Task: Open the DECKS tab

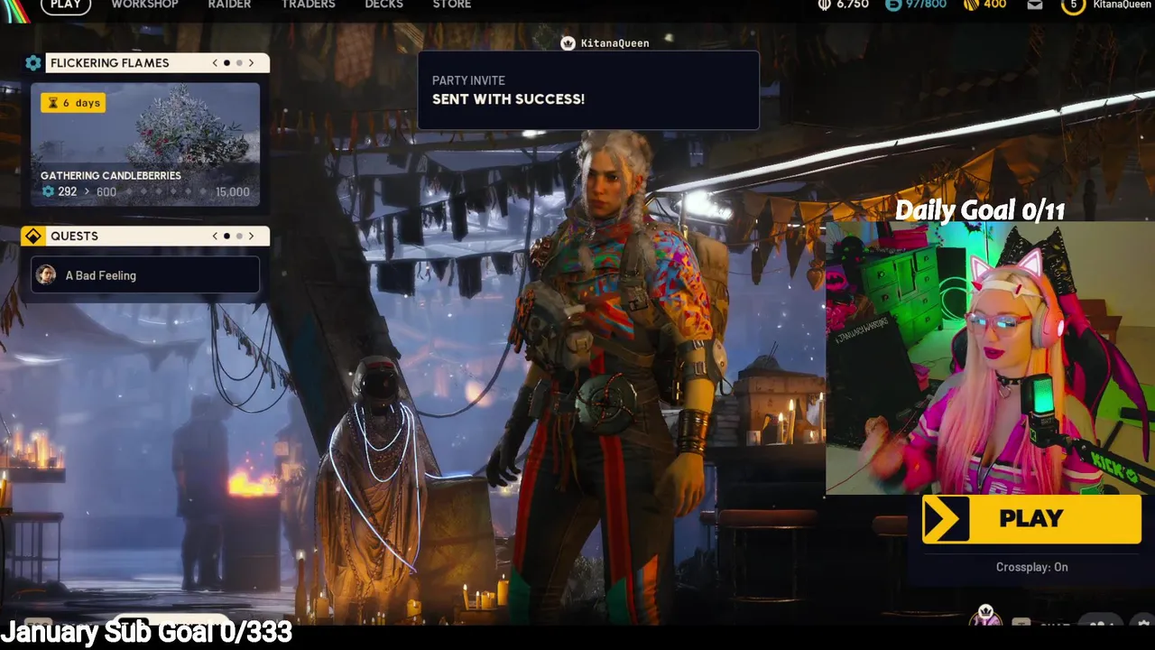Action: coord(383,5)
